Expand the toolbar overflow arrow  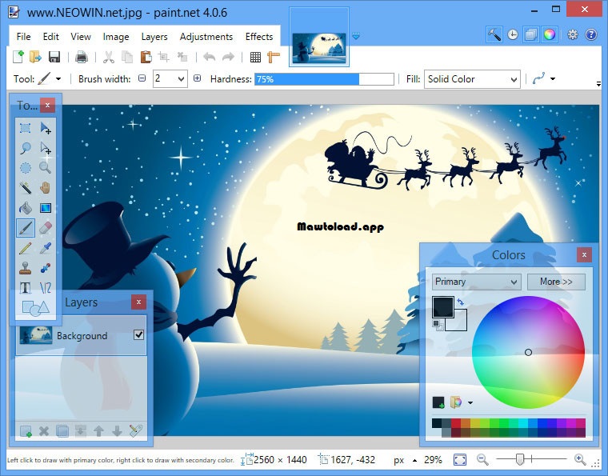[598, 84]
